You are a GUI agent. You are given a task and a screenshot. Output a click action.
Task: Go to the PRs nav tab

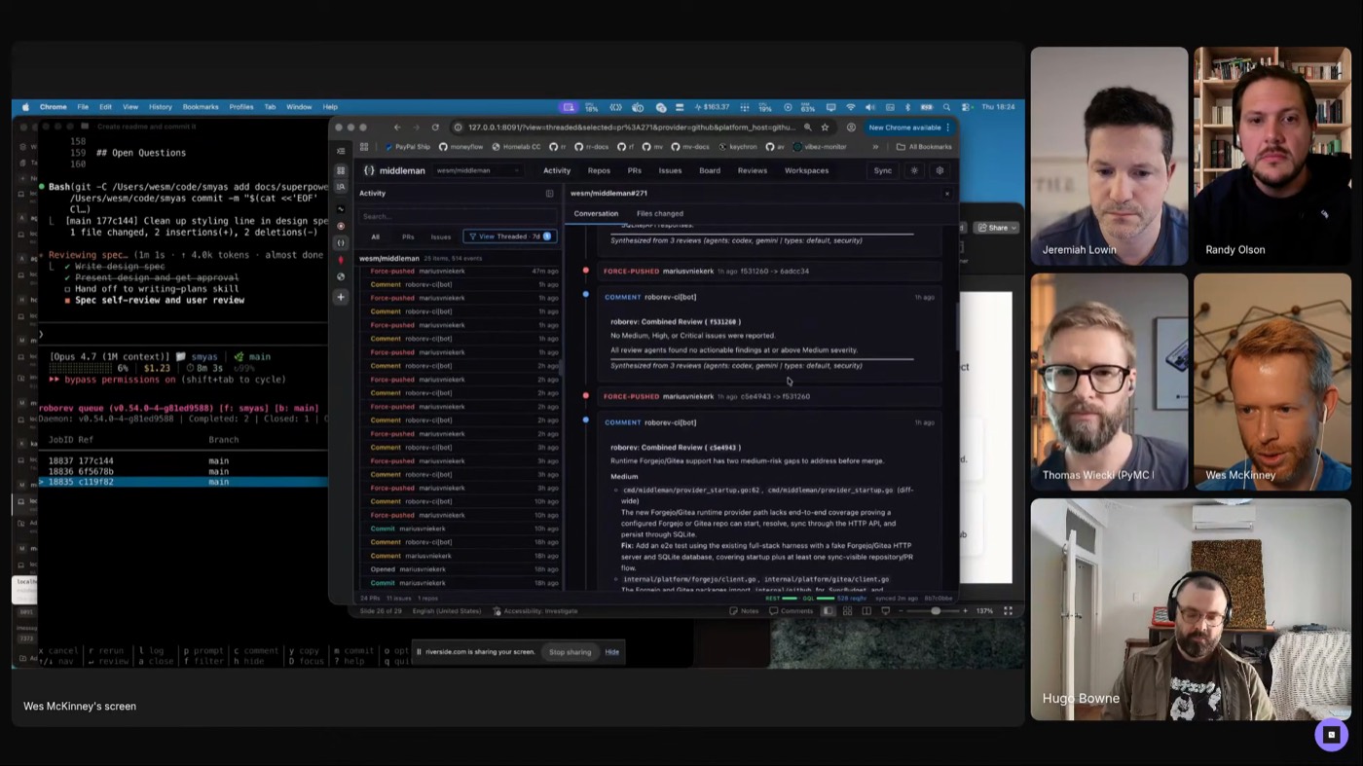(x=635, y=170)
